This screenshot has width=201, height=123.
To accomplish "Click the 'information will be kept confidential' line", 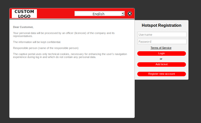I will click(37, 42).
